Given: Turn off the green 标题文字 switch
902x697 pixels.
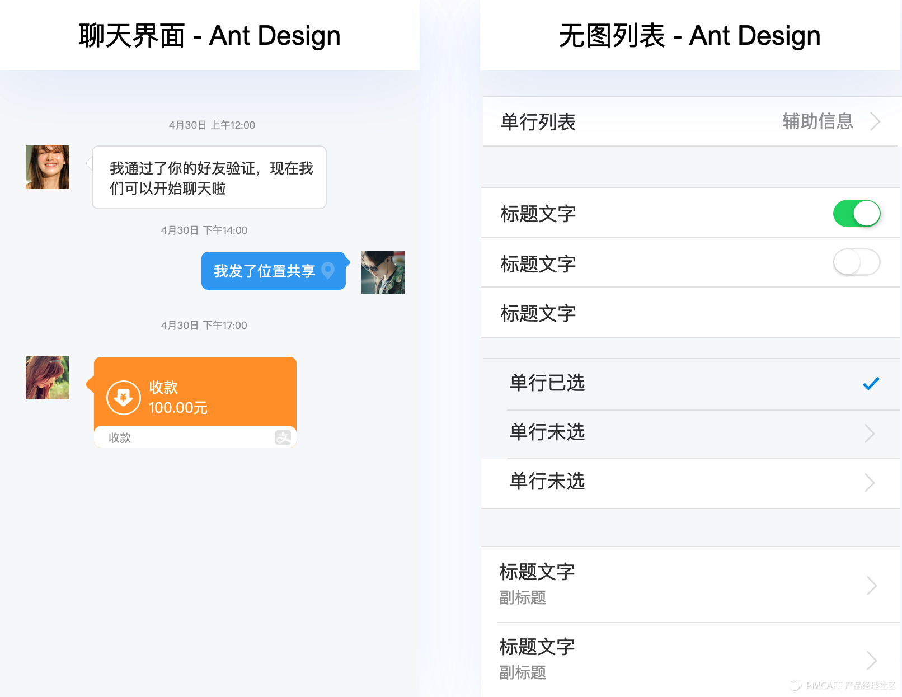Looking at the screenshot, I should click(x=857, y=214).
